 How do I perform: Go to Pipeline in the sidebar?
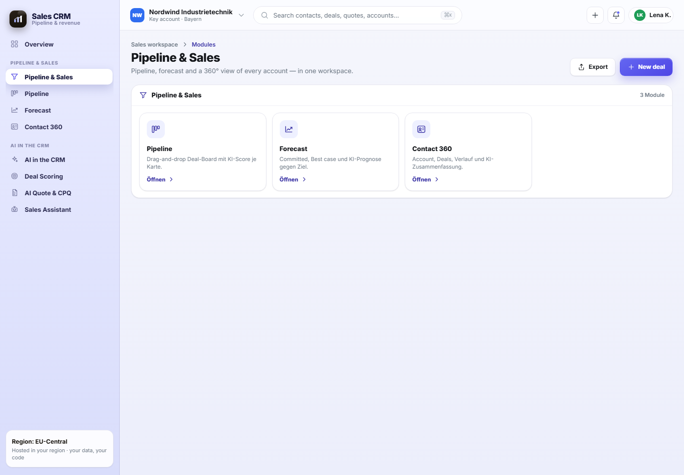click(x=59, y=94)
